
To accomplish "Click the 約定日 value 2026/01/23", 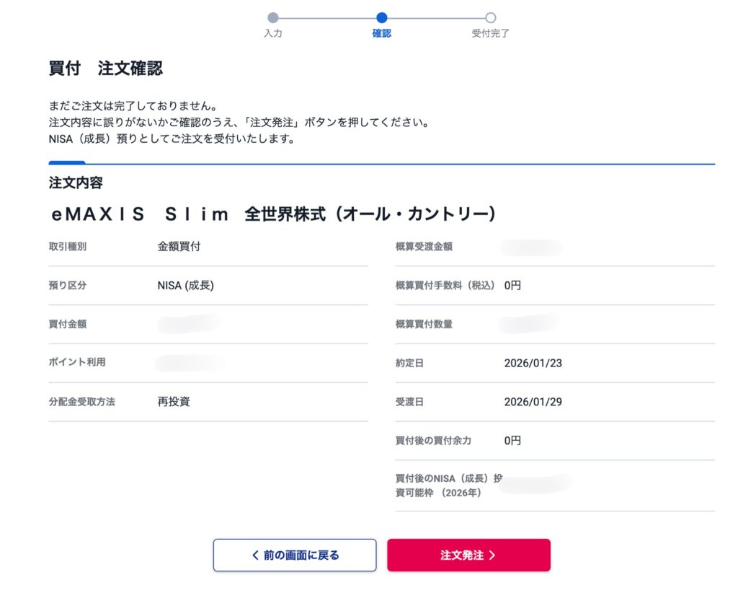I will tap(533, 363).
